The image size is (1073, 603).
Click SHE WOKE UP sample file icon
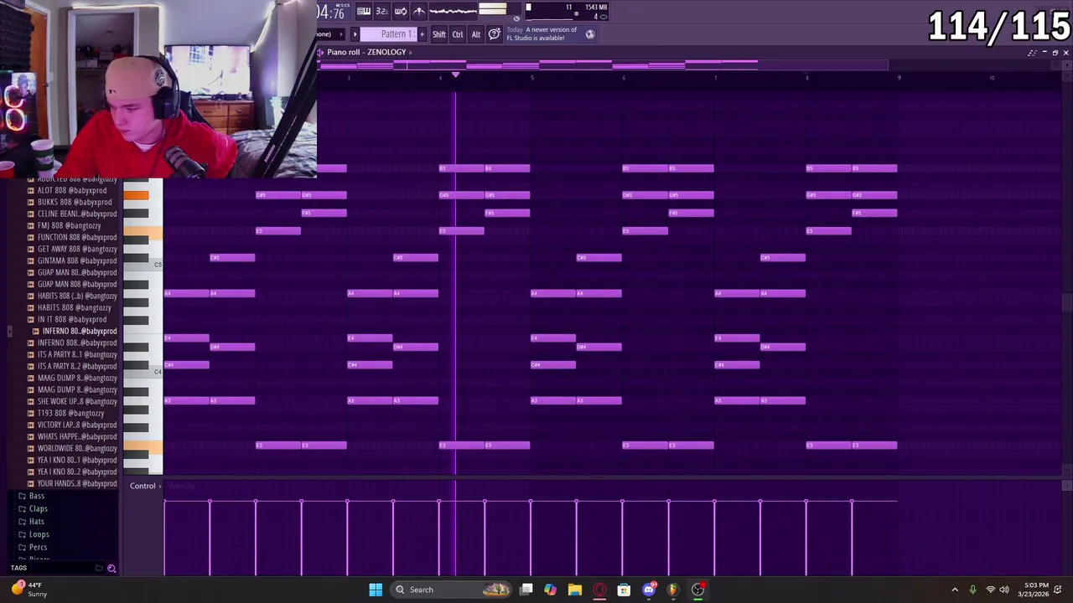click(31, 401)
